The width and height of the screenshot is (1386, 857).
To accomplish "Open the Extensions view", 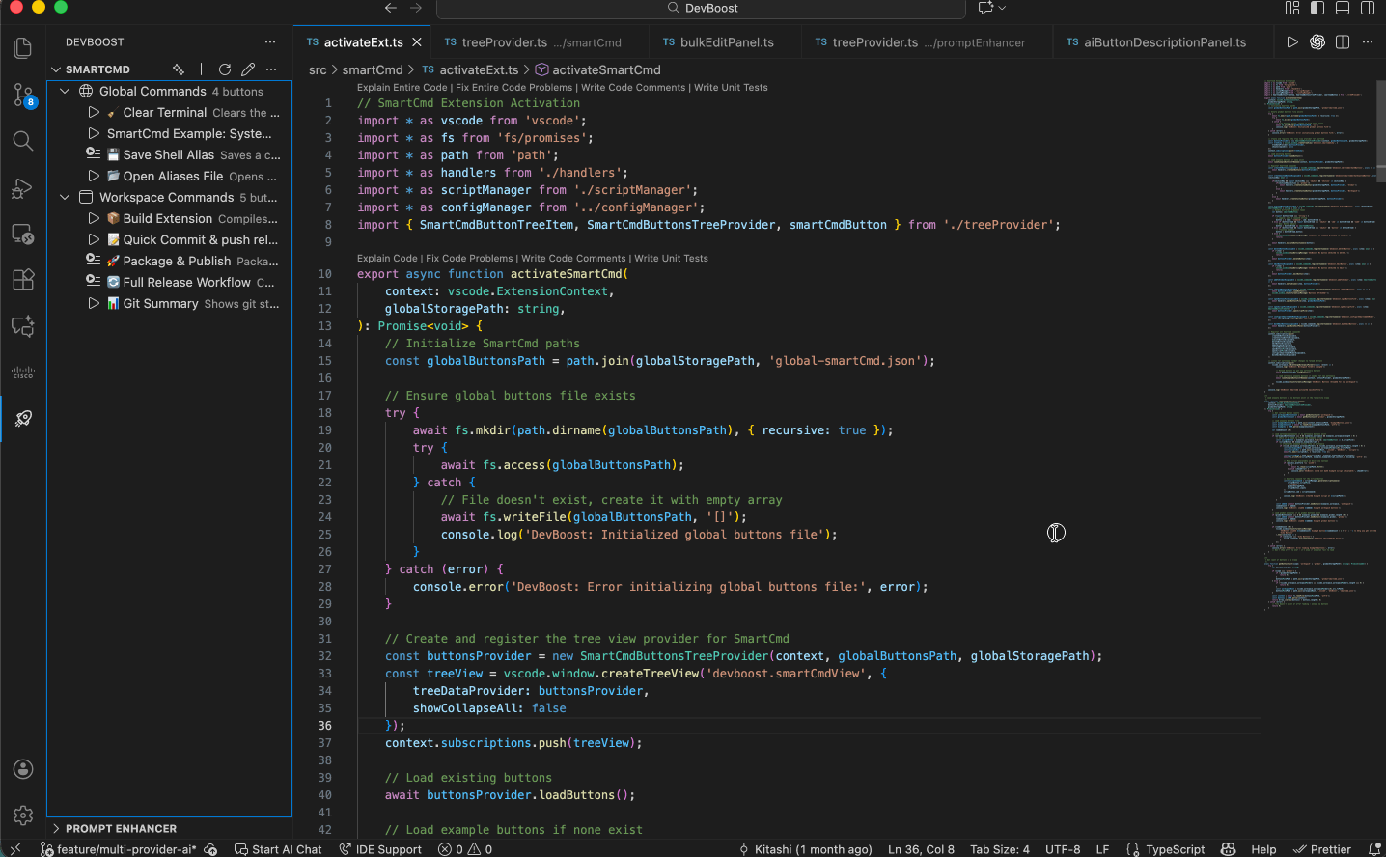I will (23, 280).
